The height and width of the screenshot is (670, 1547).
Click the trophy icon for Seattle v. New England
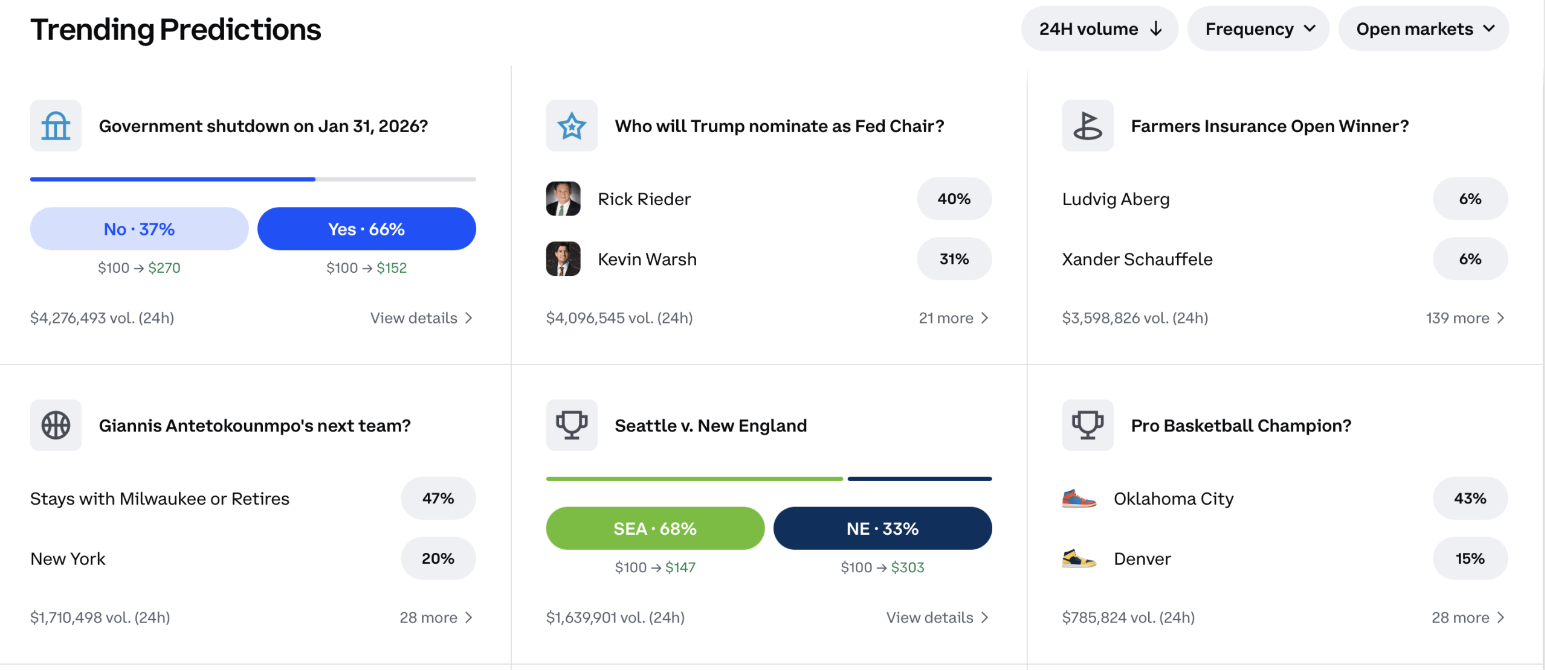click(571, 425)
